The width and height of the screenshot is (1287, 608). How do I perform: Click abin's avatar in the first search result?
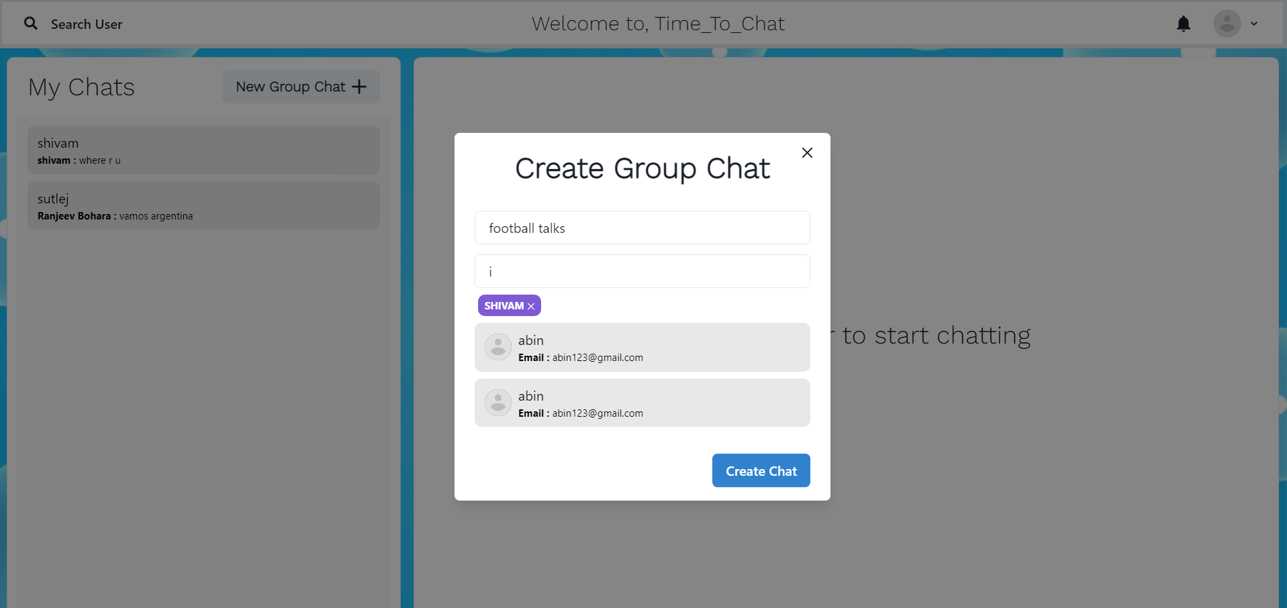pyautogui.click(x=497, y=347)
